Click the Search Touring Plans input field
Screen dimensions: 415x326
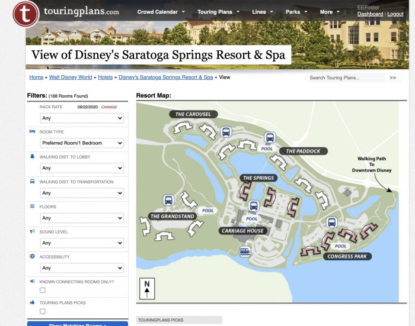click(x=346, y=78)
